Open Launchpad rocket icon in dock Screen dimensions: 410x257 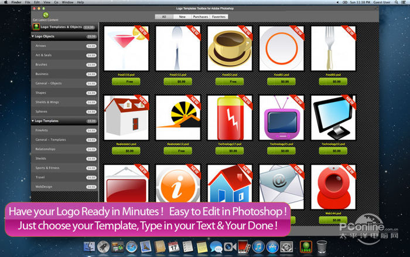pos(103,246)
